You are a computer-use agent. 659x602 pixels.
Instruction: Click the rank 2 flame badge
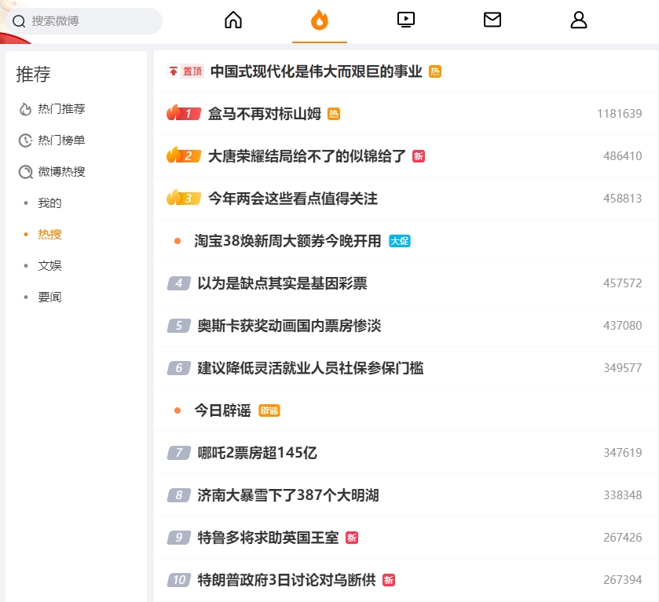coord(184,155)
